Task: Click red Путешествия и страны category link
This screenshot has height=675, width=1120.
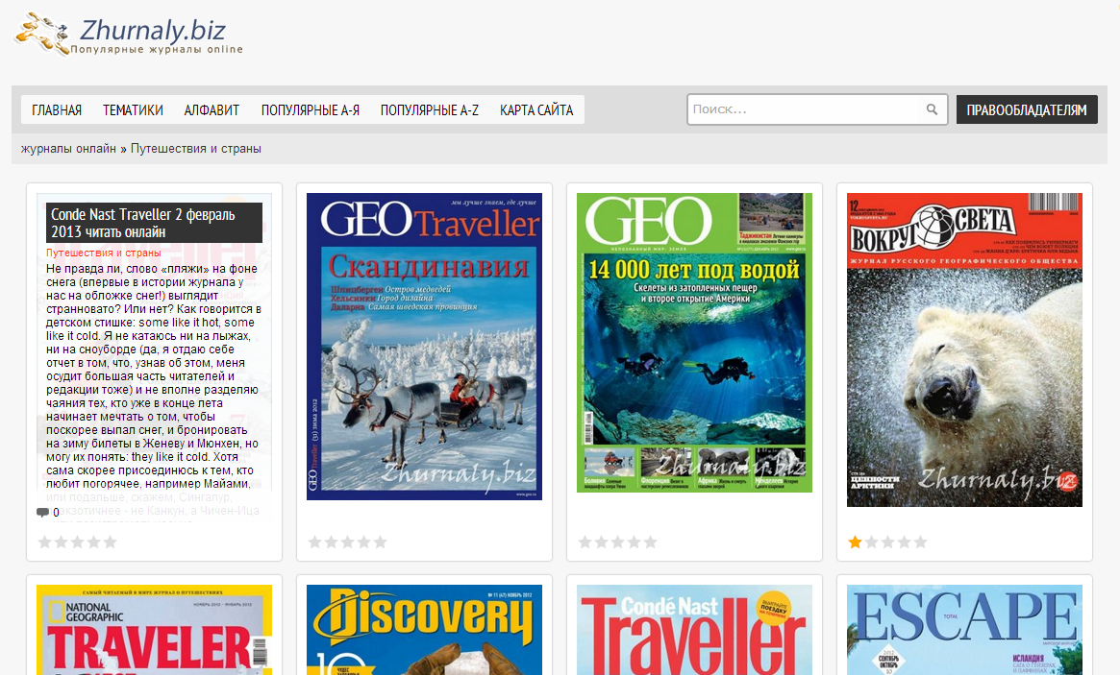Action: point(104,253)
